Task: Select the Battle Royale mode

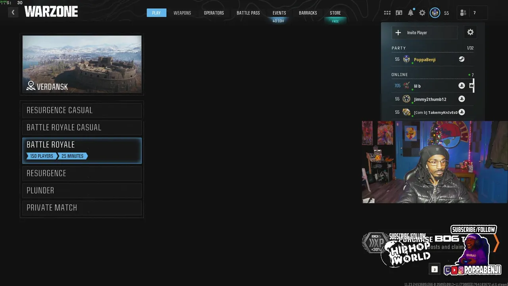Action: pyautogui.click(x=82, y=151)
